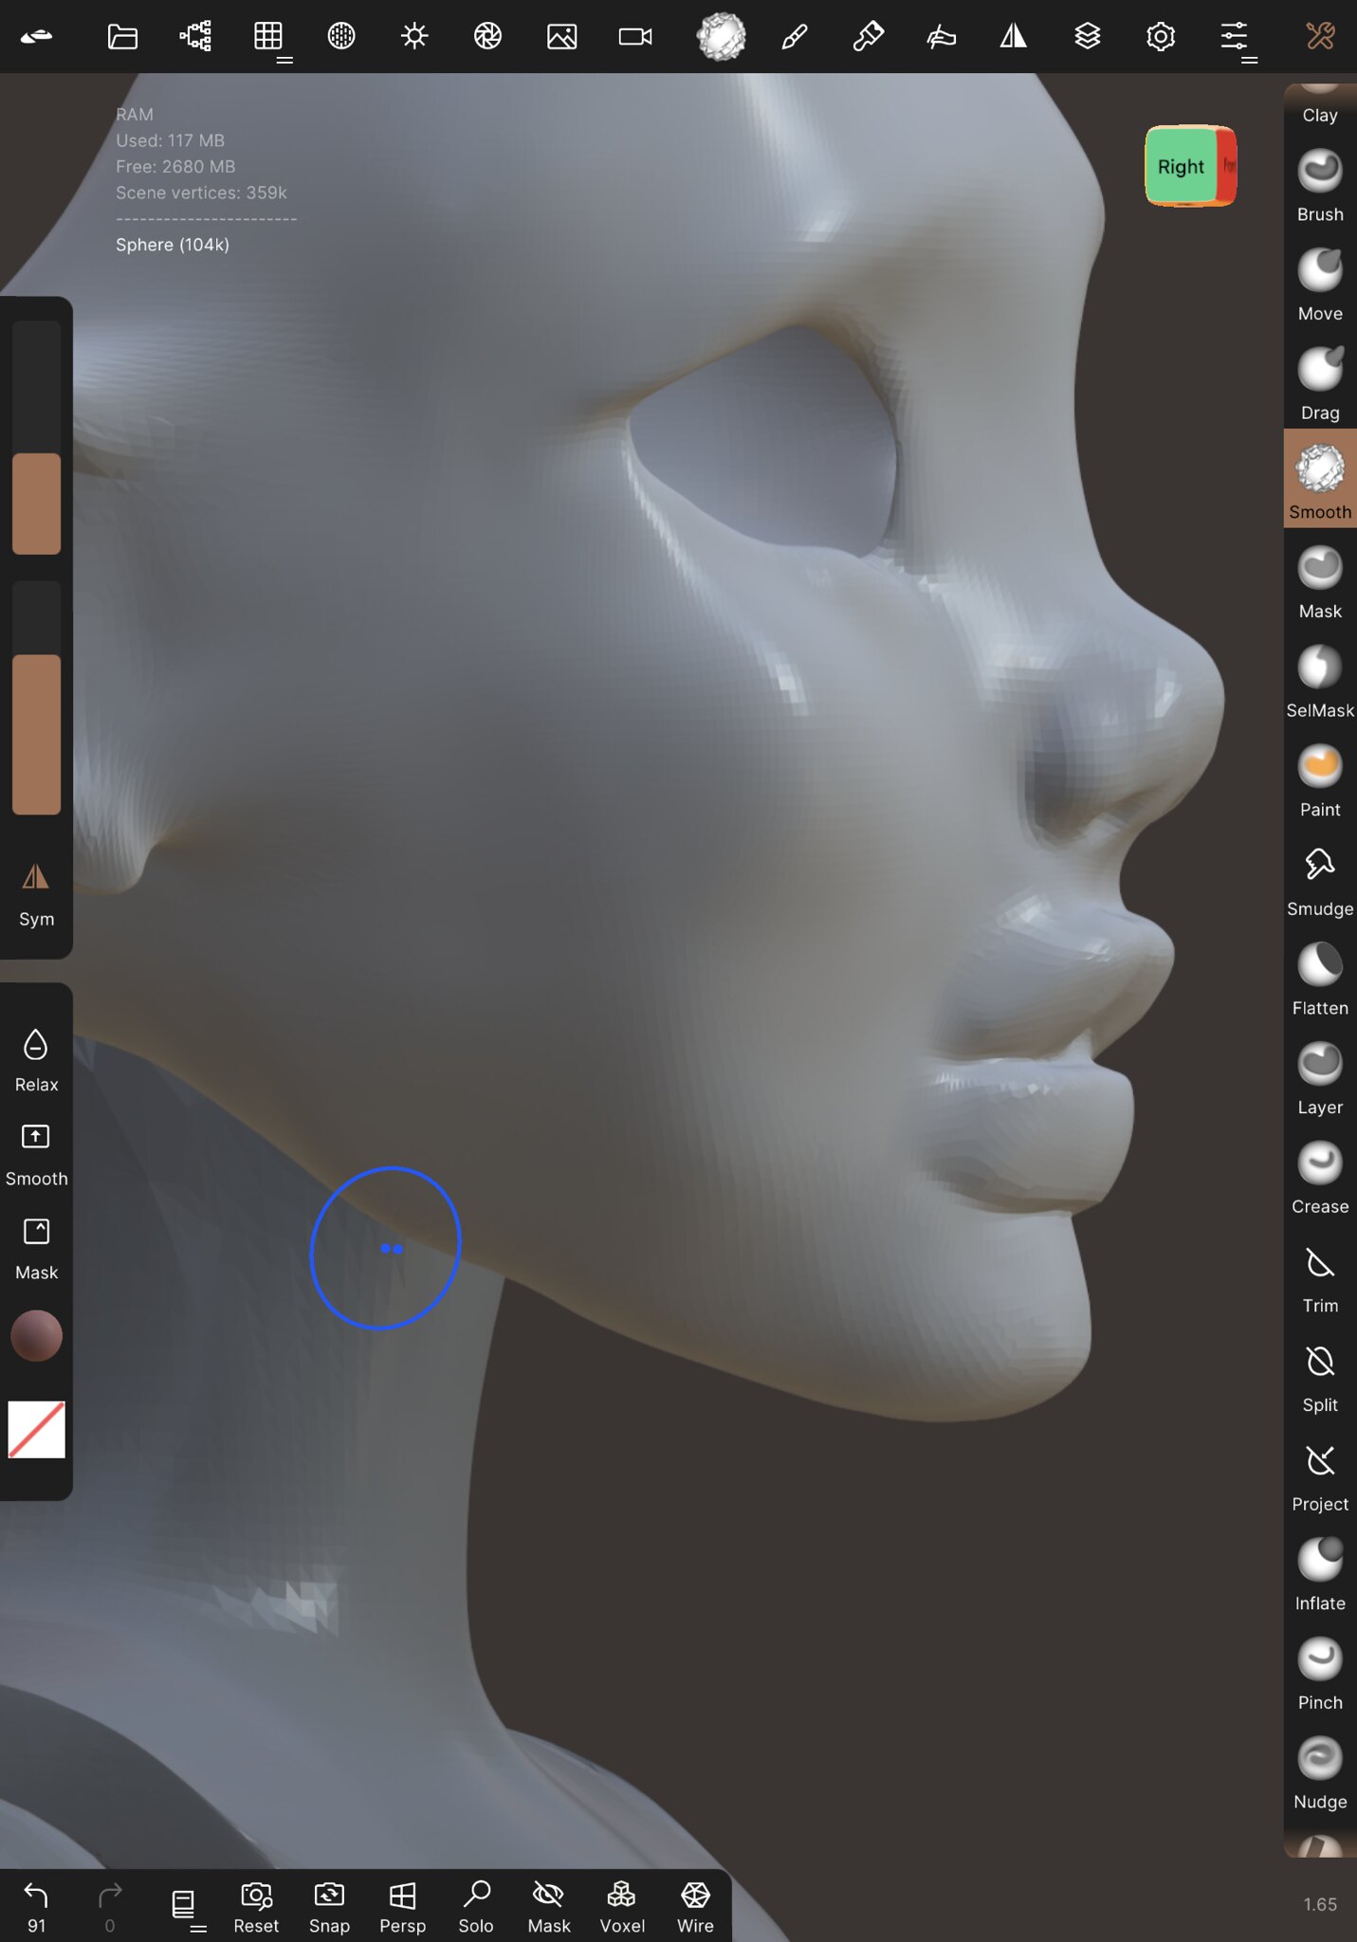Toggle Persp perspective camera mode
The image size is (1357, 1942).
[402, 1907]
